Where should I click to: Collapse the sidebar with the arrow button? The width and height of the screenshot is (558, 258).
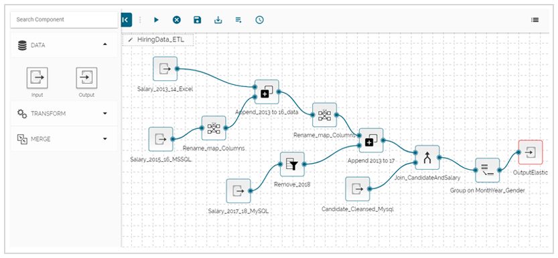point(126,20)
